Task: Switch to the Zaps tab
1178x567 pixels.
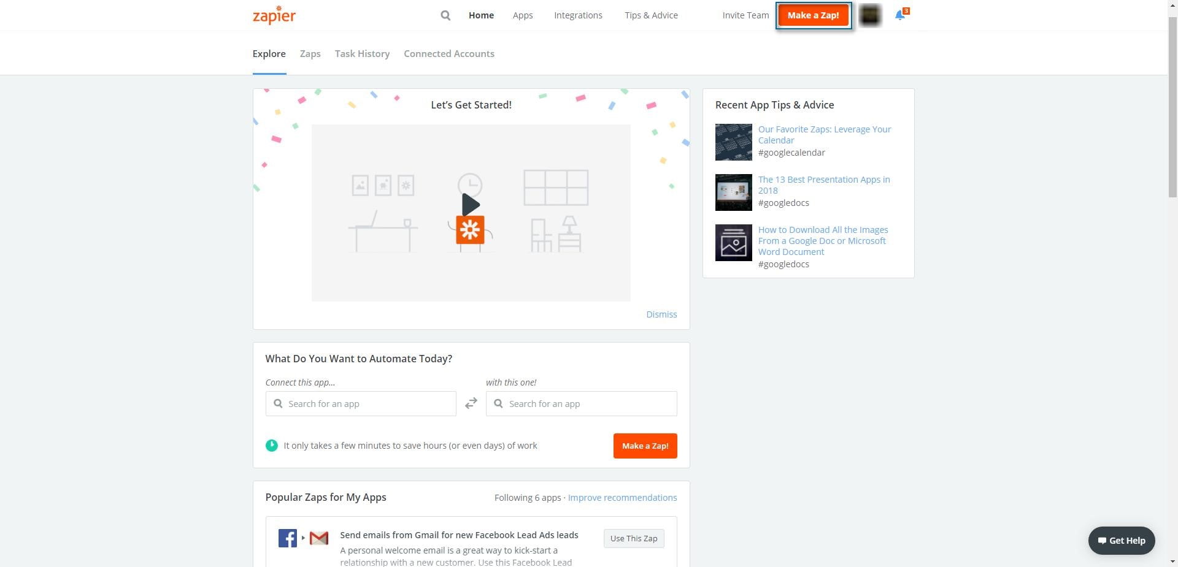Action: [x=310, y=54]
